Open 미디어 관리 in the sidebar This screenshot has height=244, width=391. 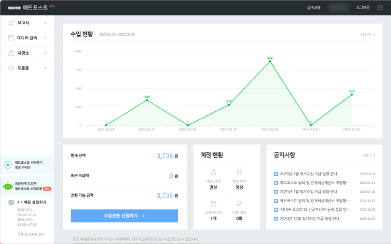tap(27, 38)
